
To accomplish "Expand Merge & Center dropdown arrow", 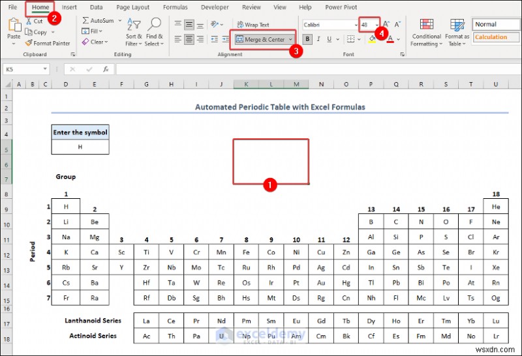I will [x=290, y=39].
